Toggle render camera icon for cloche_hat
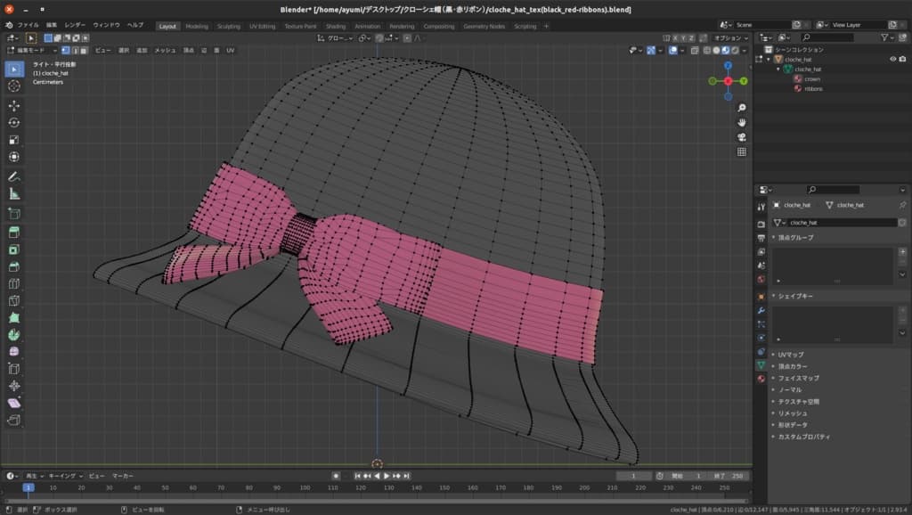 tap(902, 59)
